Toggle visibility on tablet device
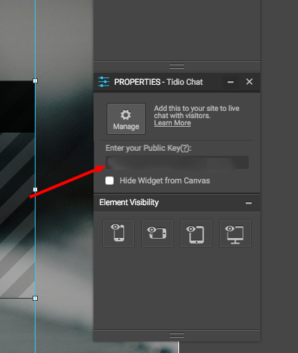 tap(196, 233)
